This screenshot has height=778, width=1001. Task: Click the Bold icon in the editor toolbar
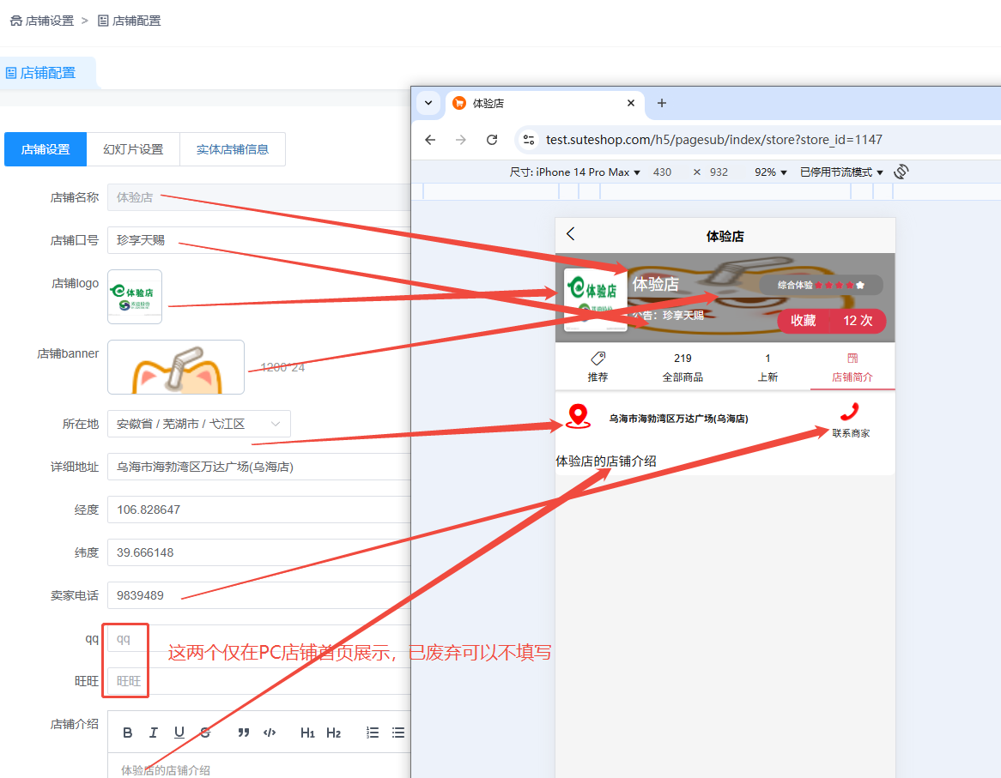pos(128,733)
